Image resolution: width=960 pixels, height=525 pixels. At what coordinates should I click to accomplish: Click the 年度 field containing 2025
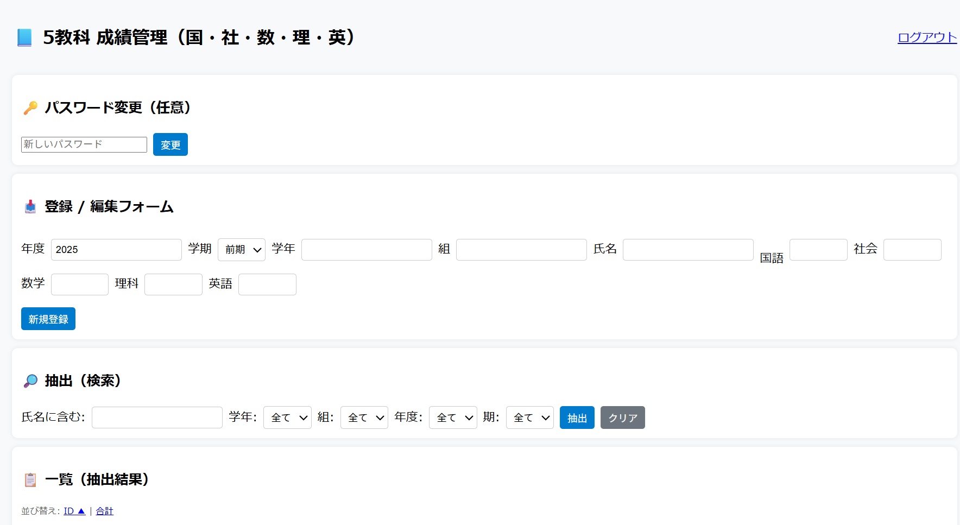click(116, 250)
